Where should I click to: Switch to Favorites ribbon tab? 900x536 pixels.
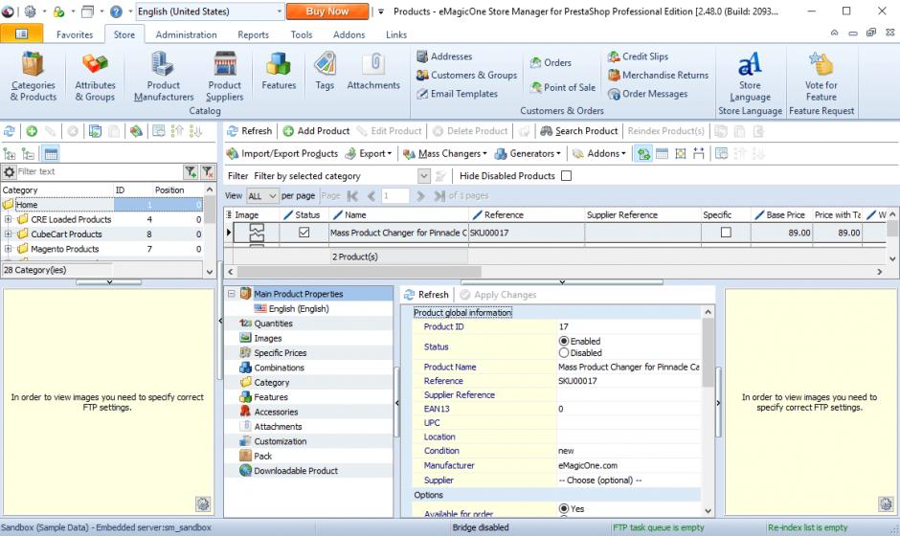click(x=75, y=34)
